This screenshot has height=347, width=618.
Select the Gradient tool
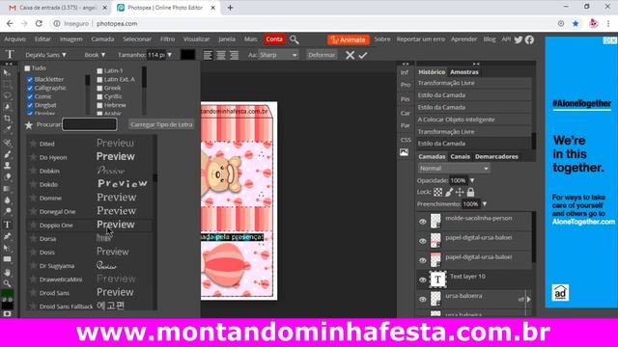pos(7,189)
